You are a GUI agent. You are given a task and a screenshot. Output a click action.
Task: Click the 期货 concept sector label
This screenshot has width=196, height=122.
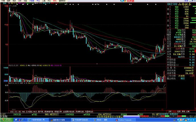point(183,79)
